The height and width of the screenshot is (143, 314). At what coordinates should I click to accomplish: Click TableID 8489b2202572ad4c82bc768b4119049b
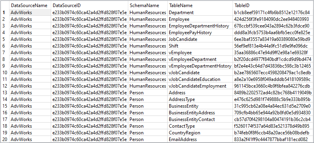click(x=273, y=93)
